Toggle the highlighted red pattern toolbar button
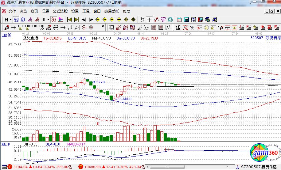 pos(54,20)
